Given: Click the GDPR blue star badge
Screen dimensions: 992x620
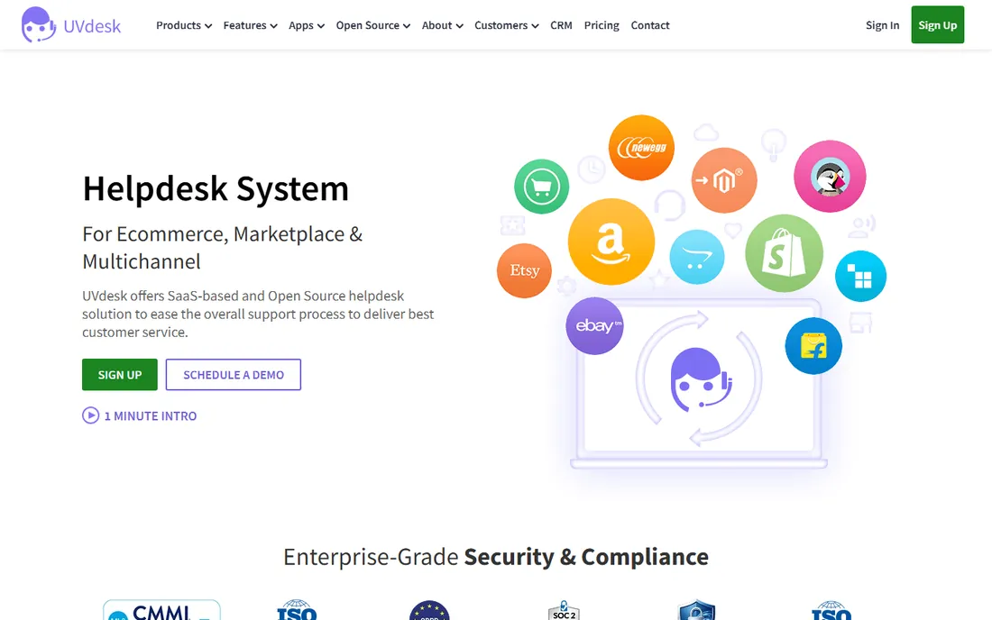Looking at the screenshot, I should pos(429,610).
